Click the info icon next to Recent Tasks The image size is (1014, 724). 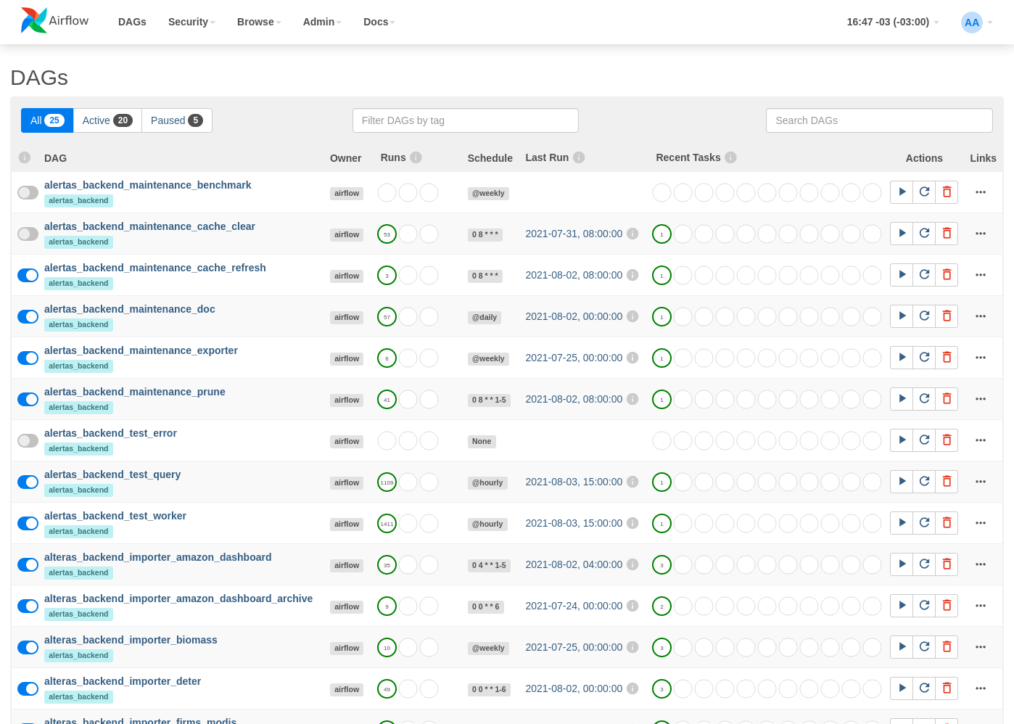730,157
